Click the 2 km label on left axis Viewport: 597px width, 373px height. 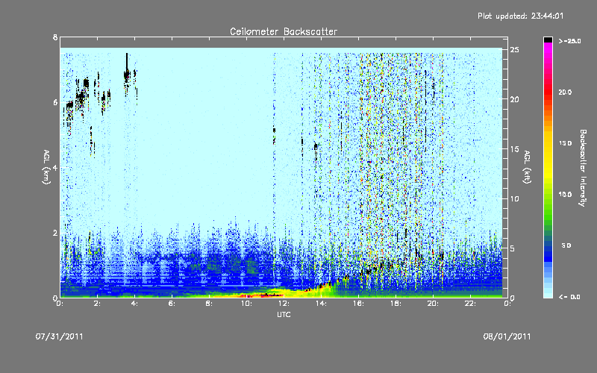[55, 233]
